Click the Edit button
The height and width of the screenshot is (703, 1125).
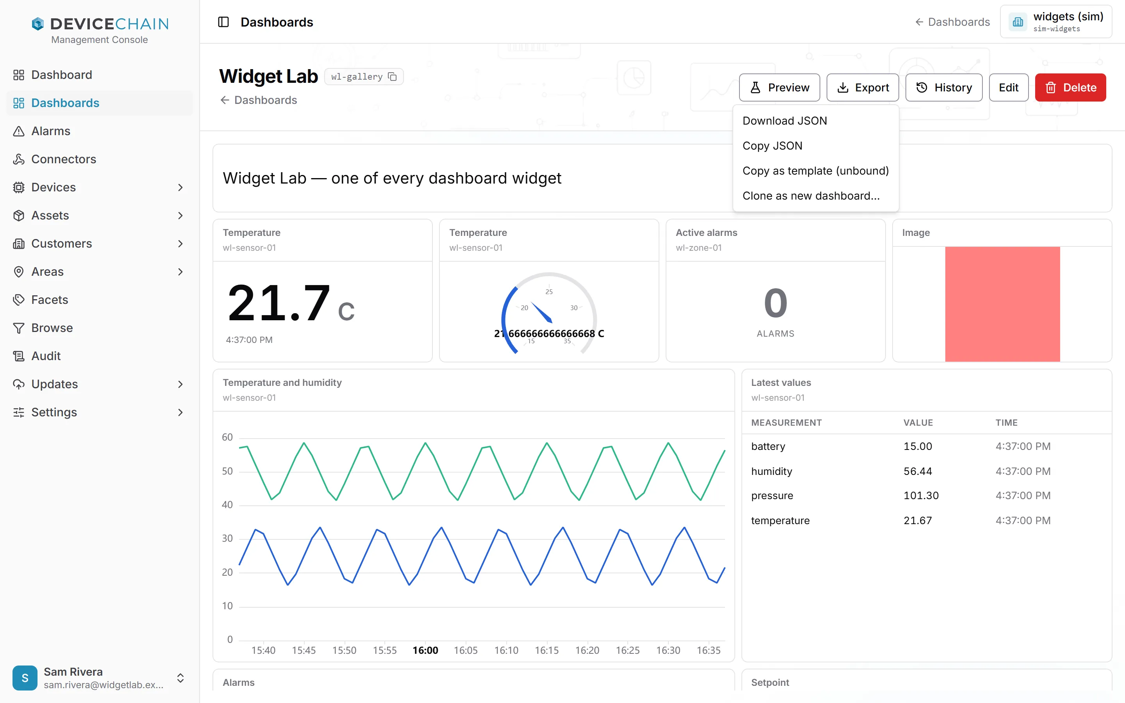pyautogui.click(x=1008, y=87)
